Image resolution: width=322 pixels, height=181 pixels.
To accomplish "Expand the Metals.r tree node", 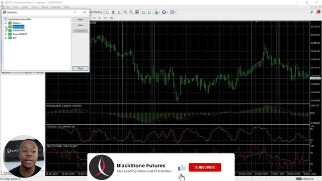I will pos(6,23).
